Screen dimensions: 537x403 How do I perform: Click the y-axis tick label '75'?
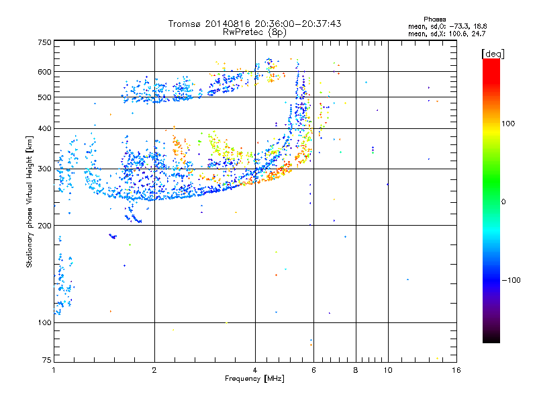[x=47, y=360]
